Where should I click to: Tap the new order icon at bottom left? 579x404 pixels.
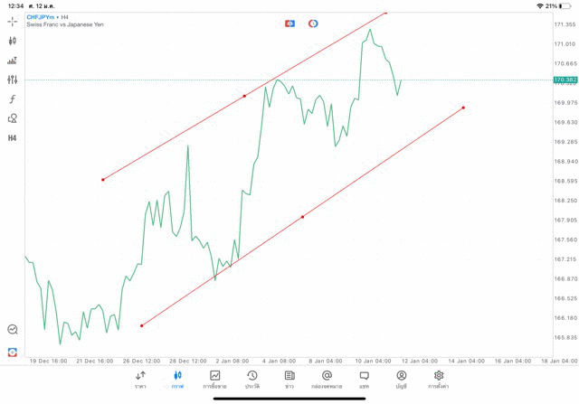(x=13, y=352)
